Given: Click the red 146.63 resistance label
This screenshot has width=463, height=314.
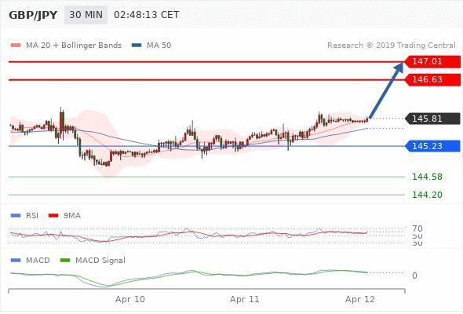Looking at the screenshot, I should (432, 79).
